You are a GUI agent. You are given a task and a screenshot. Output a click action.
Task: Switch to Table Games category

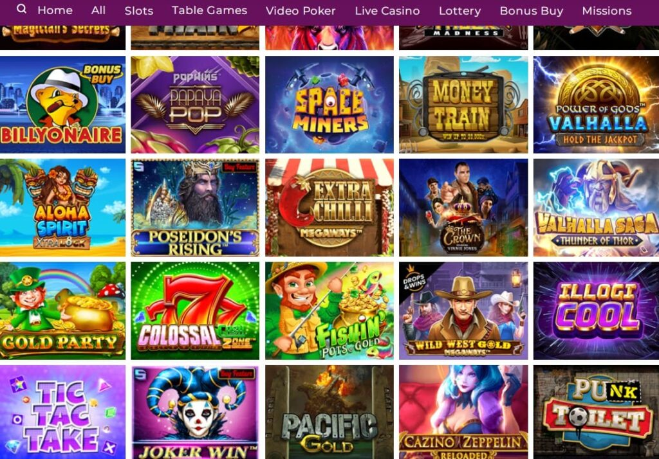(209, 10)
